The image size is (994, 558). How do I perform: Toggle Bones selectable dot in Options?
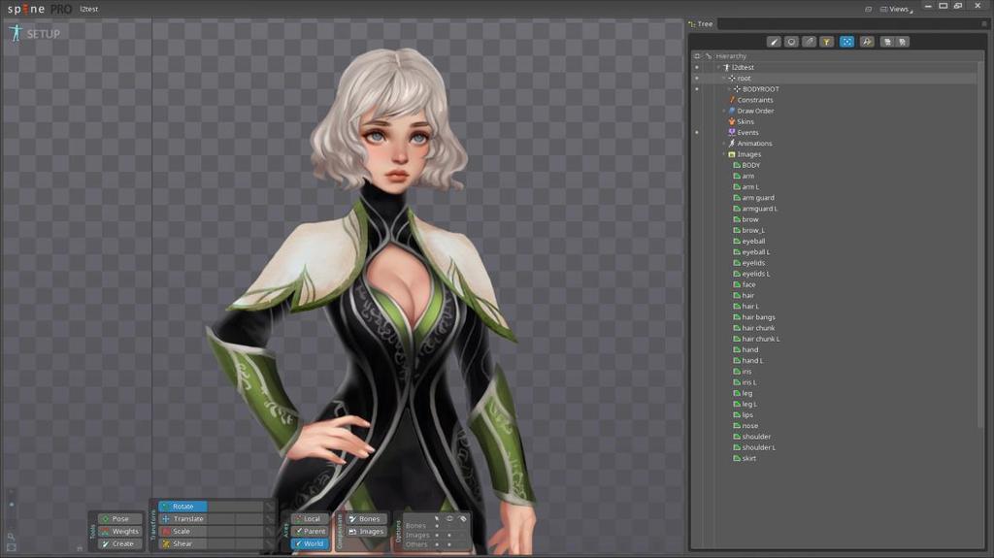point(436,526)
